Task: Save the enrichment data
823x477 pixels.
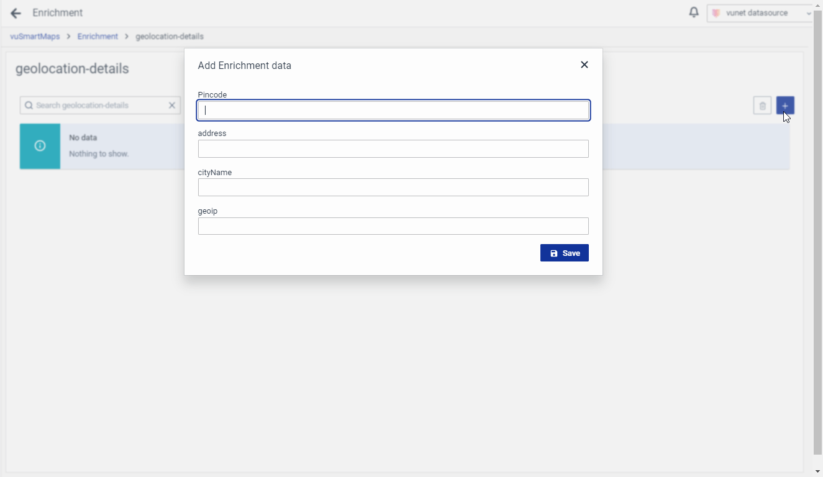Action: 564,253
